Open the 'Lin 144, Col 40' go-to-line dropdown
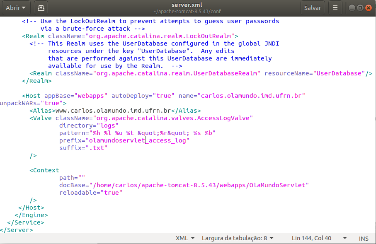 pos(312,238)
